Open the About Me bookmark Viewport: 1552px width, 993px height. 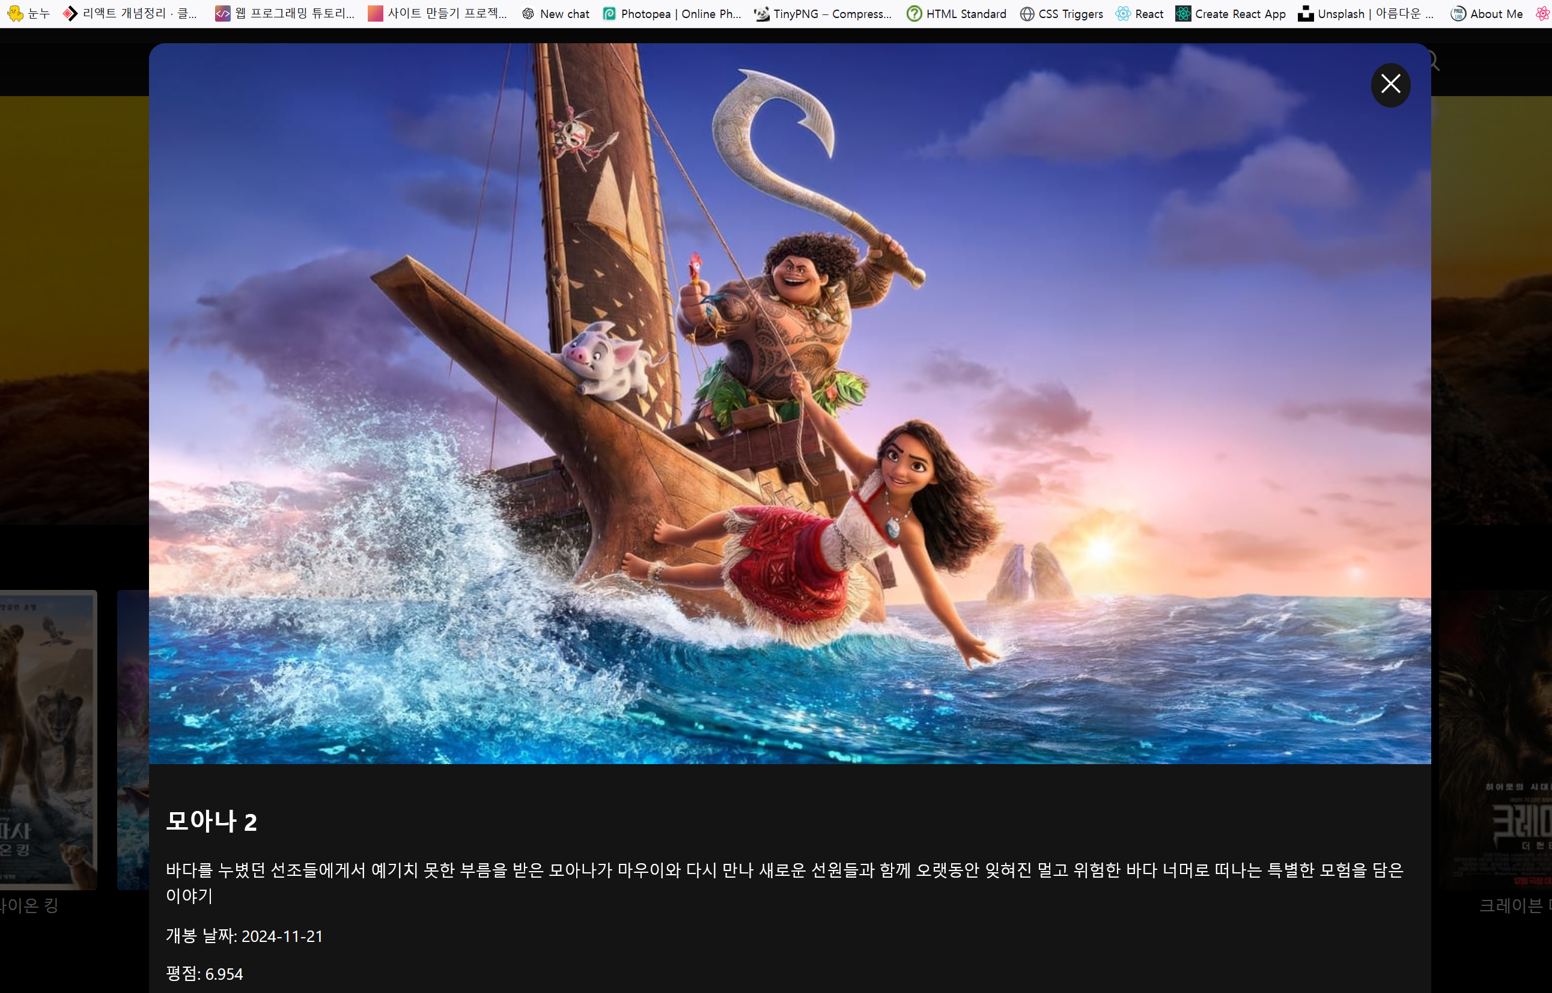[1487, 14]
